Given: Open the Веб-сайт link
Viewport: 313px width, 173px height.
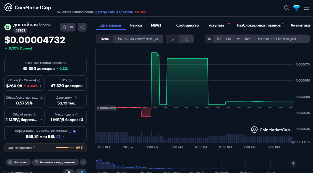Looking at the screenshot, I should 18,162.
